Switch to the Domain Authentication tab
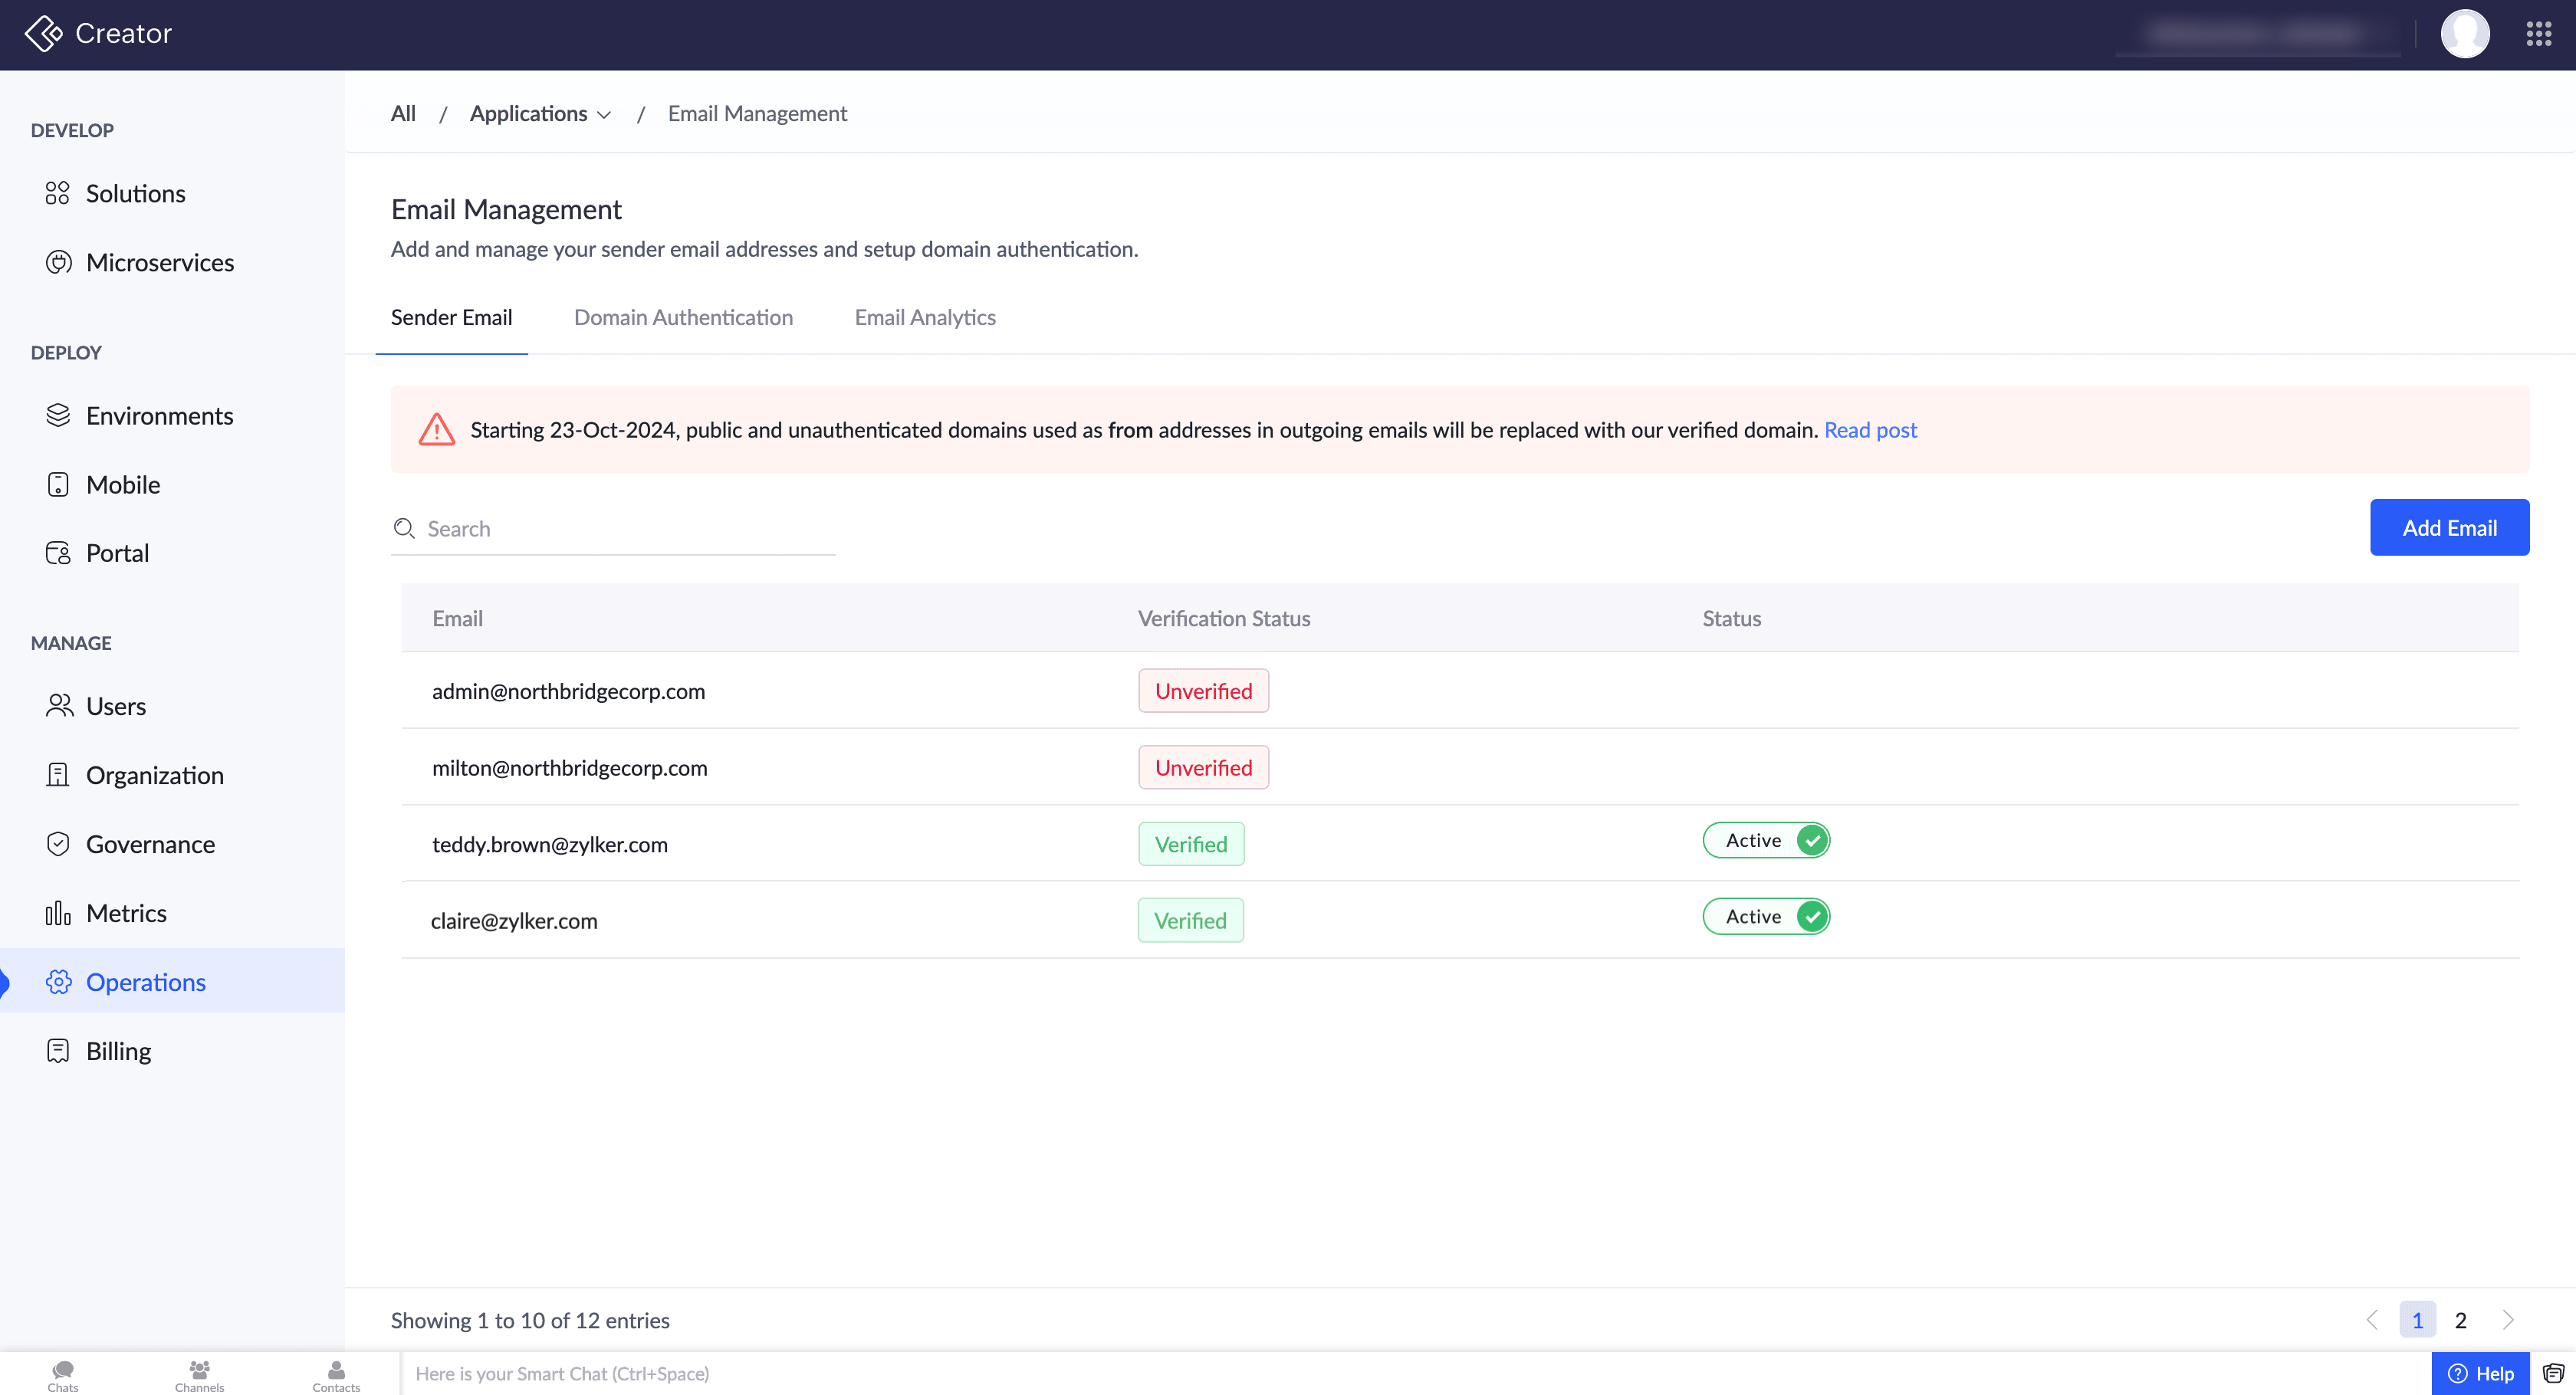 [683, 317]
